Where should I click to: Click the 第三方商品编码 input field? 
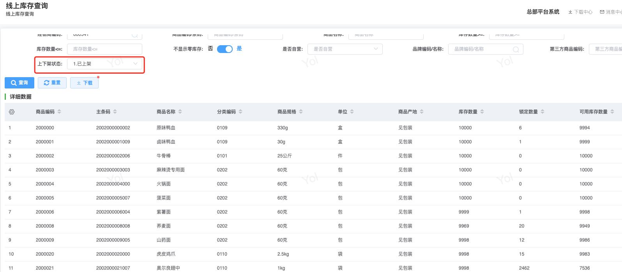(606, 49)
